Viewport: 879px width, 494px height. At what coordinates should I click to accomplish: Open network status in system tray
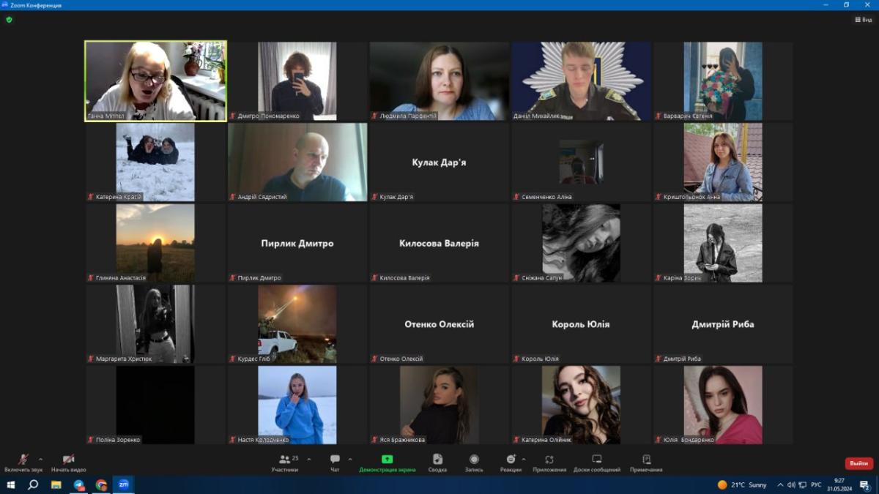click(x=801, y=484)
